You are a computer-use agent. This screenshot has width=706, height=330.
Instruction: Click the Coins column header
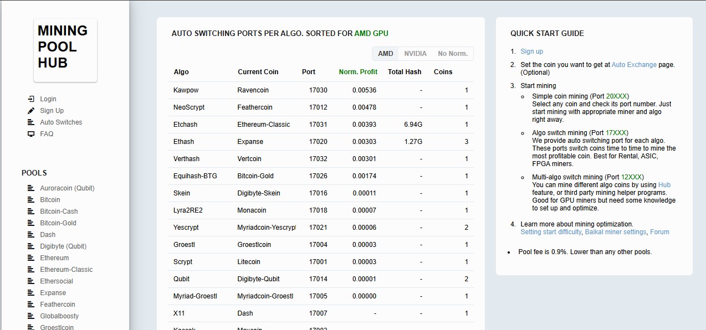(x=443, y=71)
